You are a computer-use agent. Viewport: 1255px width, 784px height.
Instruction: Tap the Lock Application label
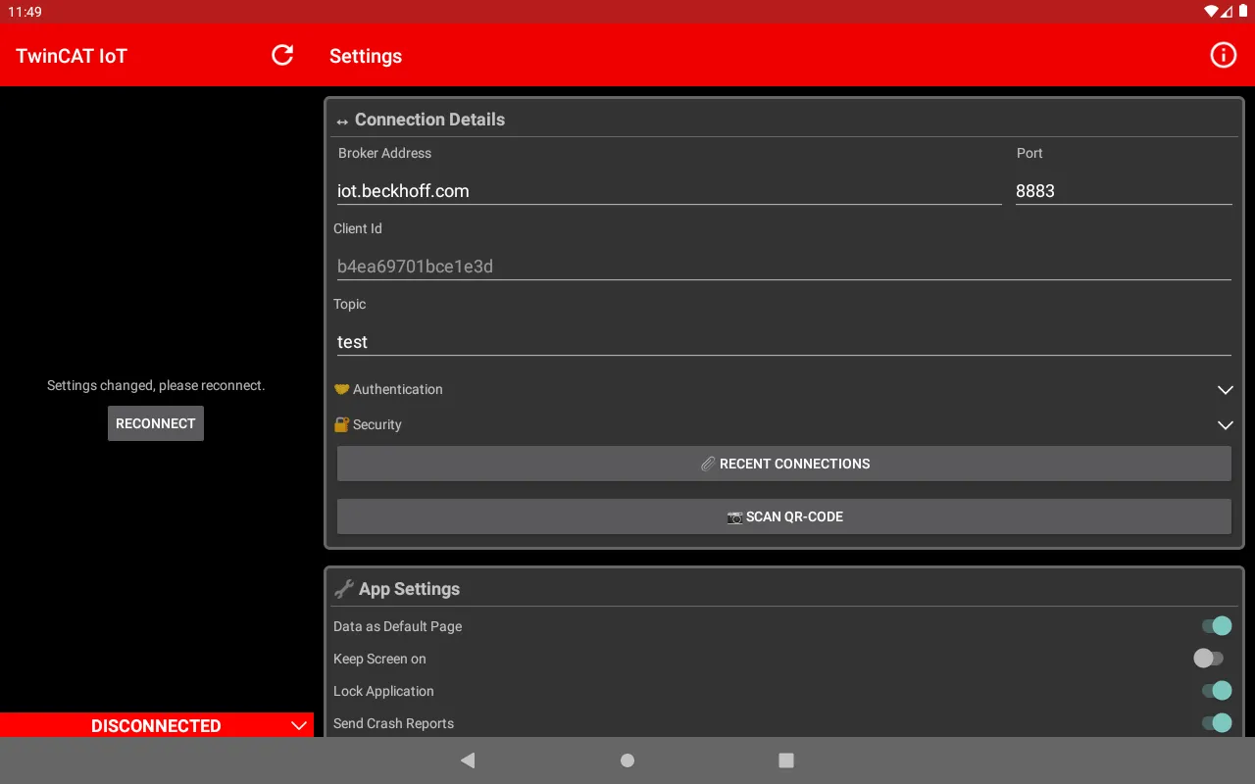pyautogui.click(x=383, y=691)
